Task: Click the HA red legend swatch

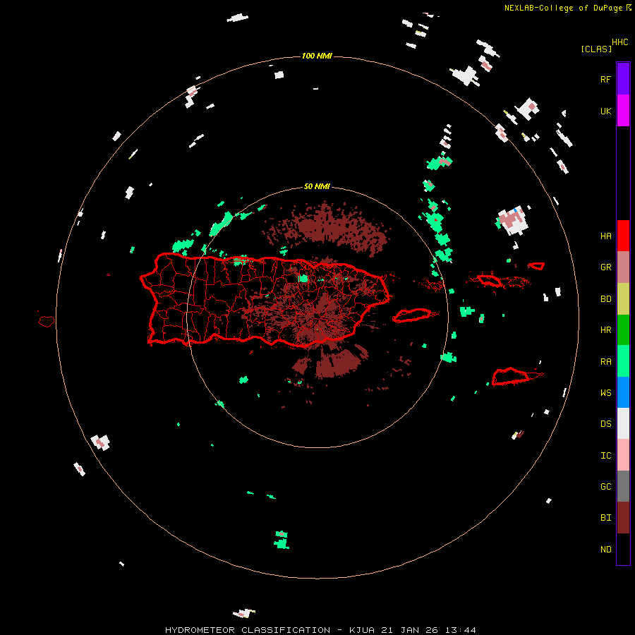Action: 623,236
